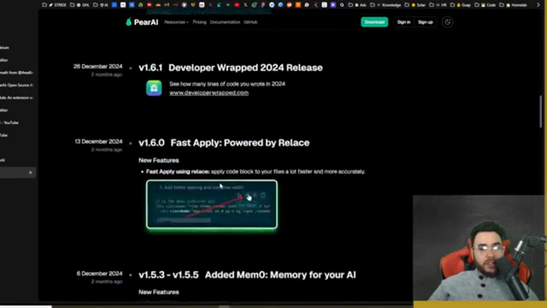
Task: Expand the bookmarks bar overflow chevron
Action: [538, 5]
